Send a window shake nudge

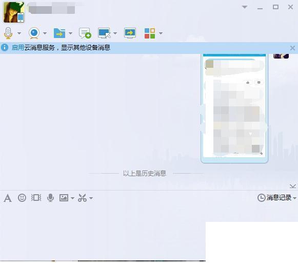pyautogui.click(x=36, y=198)
